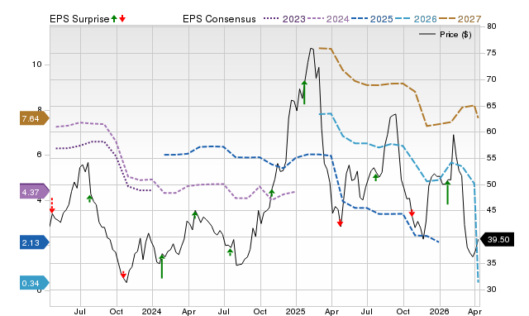Click the light blue 0.34 value tag
Screen dimensions: 529x316
pos(35,283)
